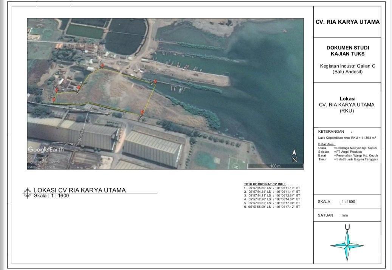Select the red pin labeled 2

pyautogui.click(x=56, y=91)
